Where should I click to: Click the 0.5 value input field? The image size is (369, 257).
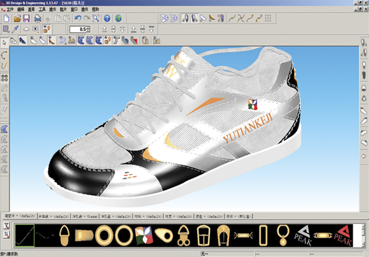pos(78,29)
